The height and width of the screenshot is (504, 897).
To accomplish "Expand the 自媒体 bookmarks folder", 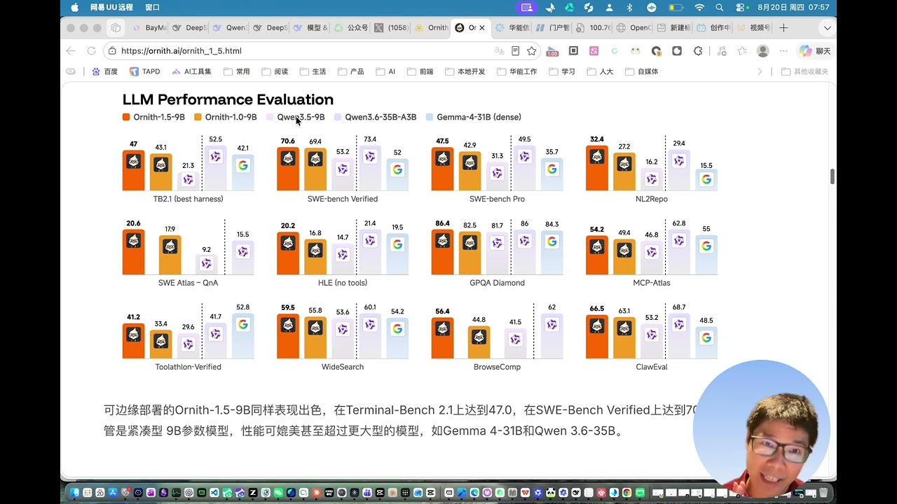I will 642,71.
